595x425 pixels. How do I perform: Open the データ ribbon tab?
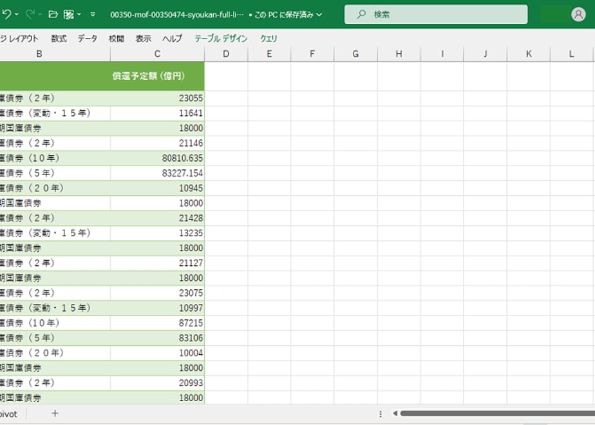88,39
